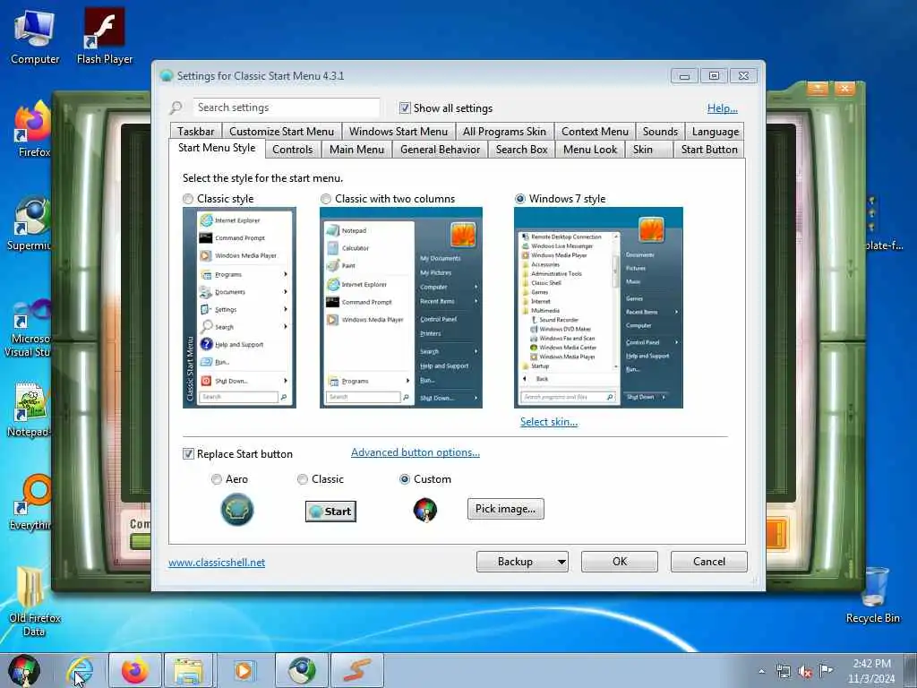917x688 pixels.
Task: Switch to the Controls tab
Action: click(293, 150)
